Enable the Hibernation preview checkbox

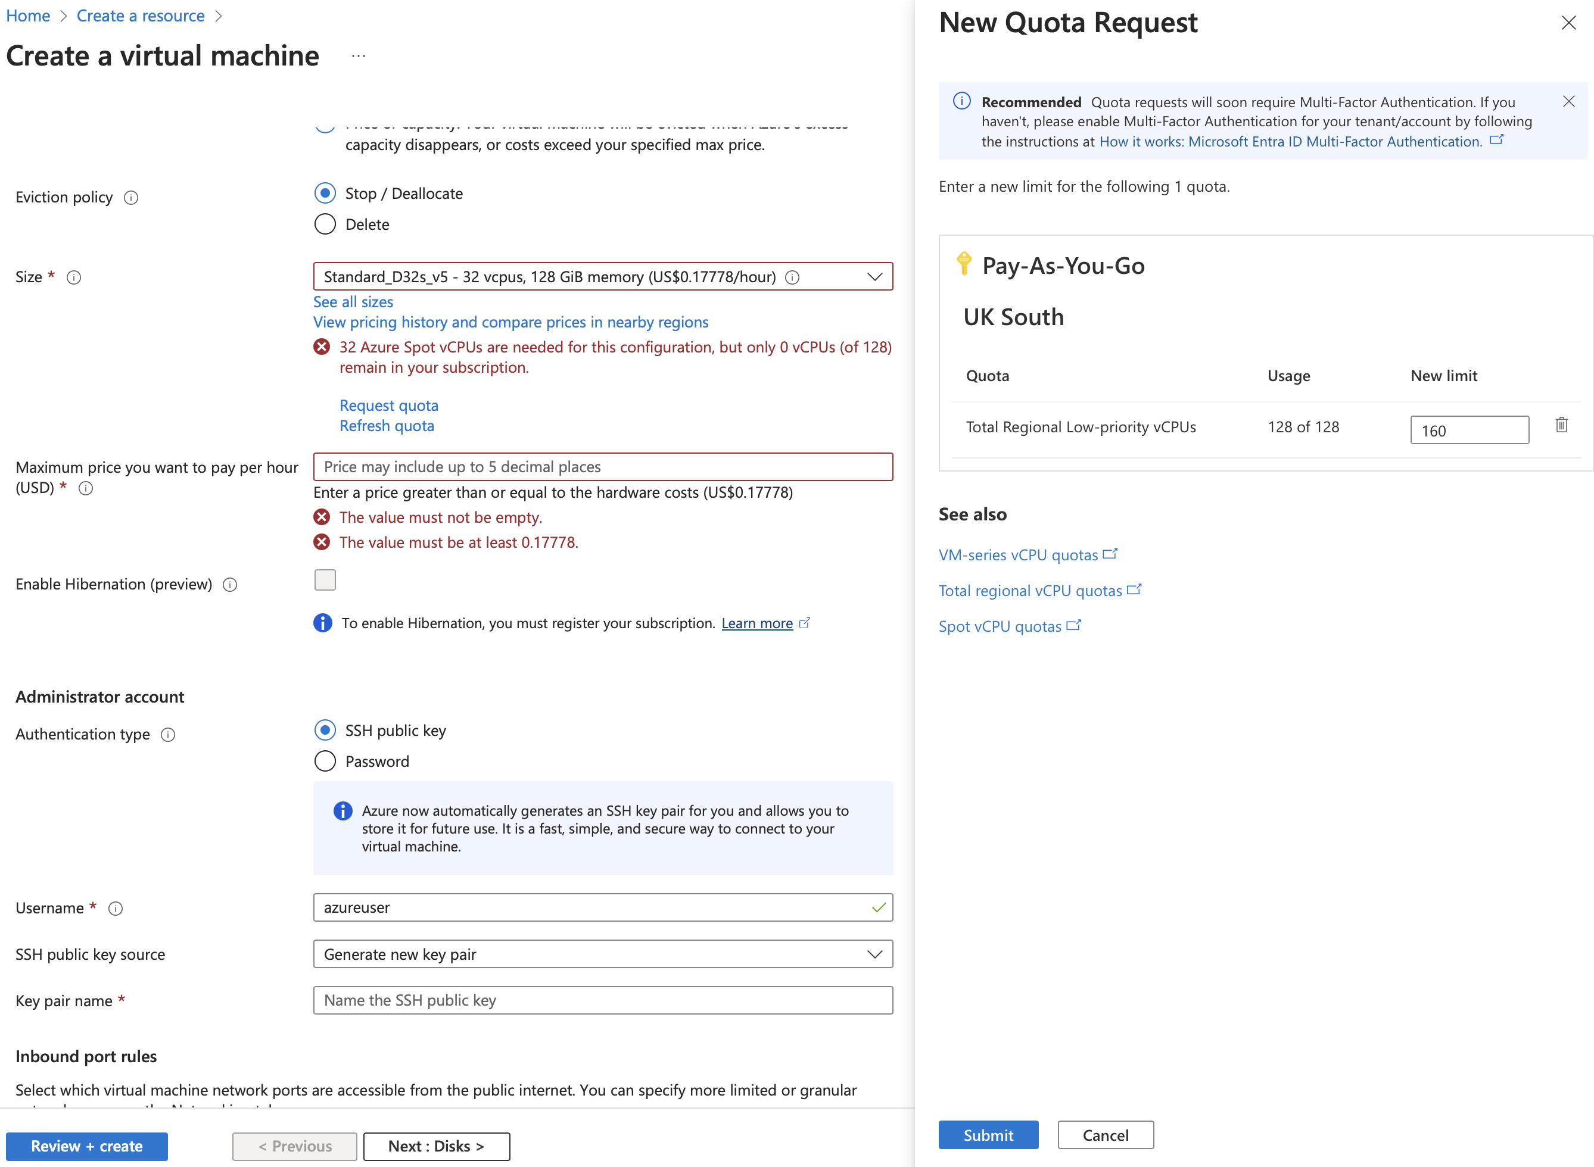pyautogui.click(x=324, y=580)
